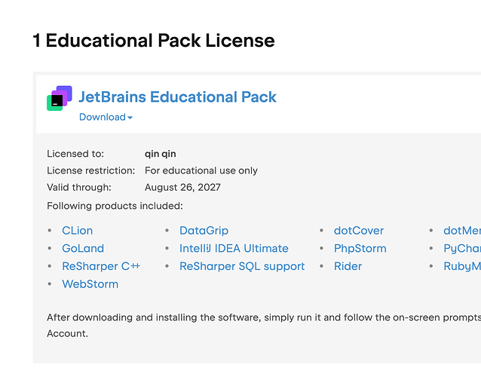The width and height of the screenshot is (481, 377).
Task: Open the Download dropdown menu
Action: point(106,117)
